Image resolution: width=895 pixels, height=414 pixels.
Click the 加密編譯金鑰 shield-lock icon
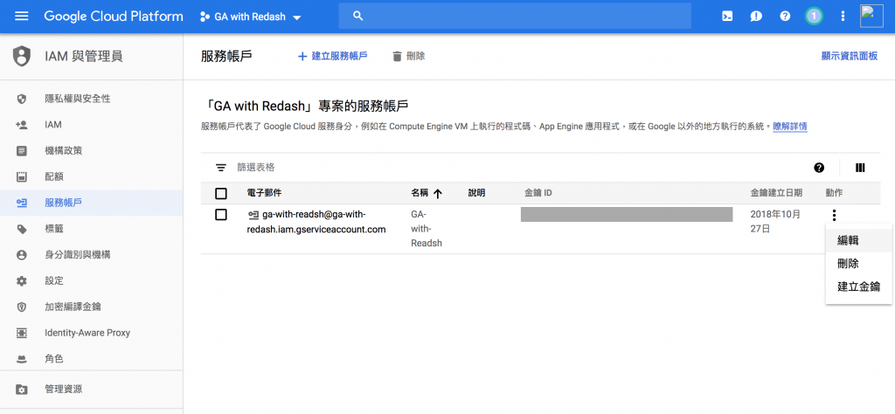pyautogui.click(x=22, y=307)
